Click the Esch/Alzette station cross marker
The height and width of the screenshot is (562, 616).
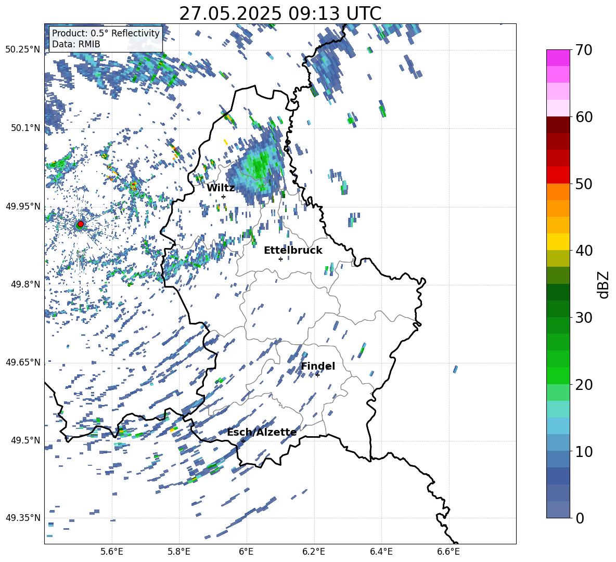pos(243,441)
